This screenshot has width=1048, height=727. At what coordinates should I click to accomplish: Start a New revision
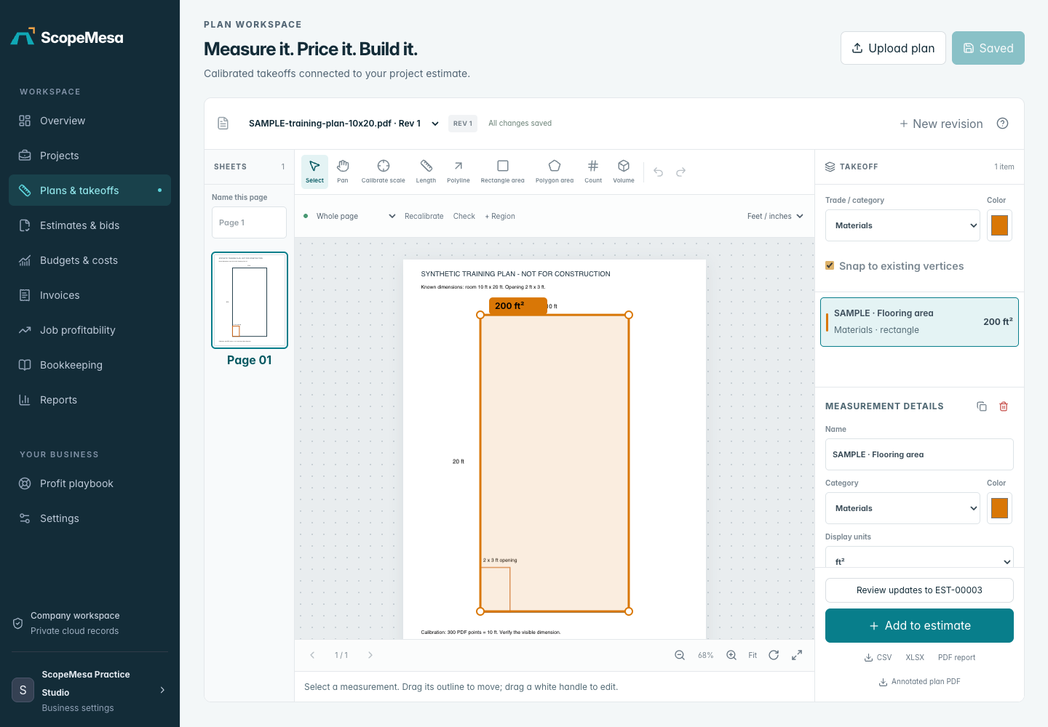coord(941,124)
